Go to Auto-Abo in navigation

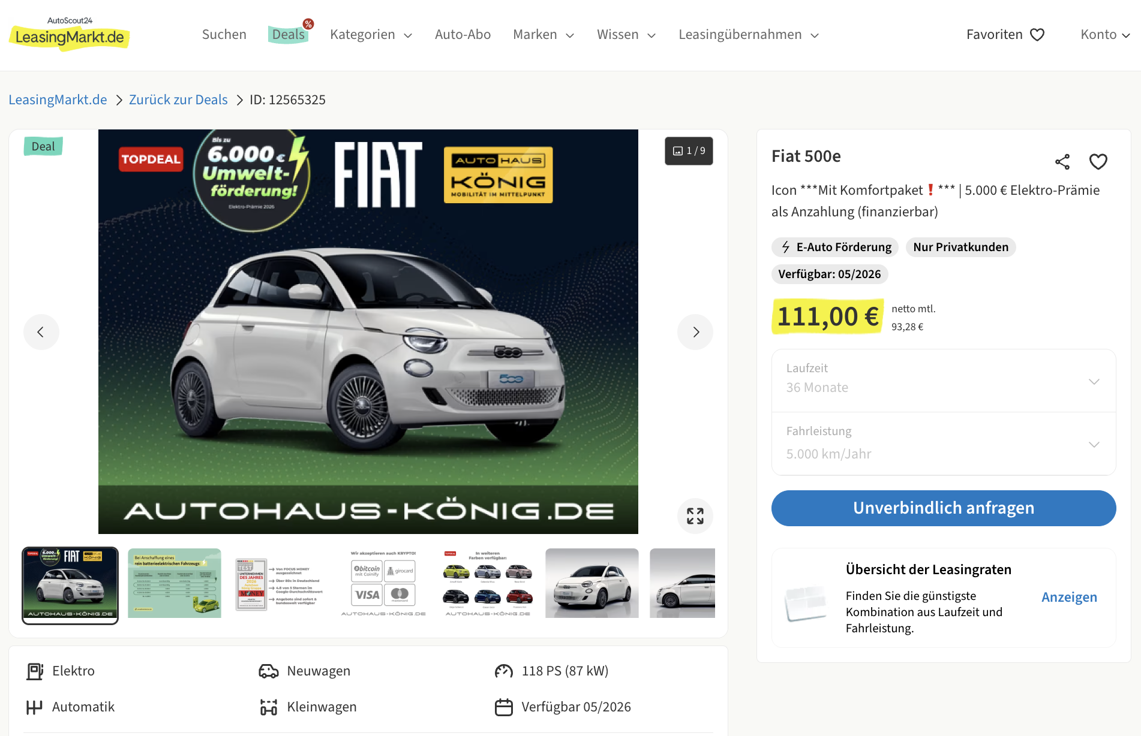463,35
